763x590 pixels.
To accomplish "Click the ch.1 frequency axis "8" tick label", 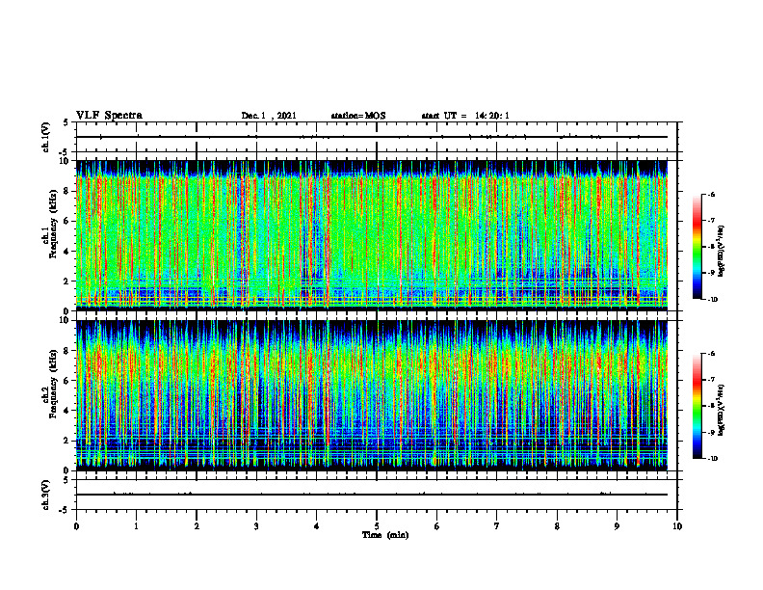I will point(67,191).
